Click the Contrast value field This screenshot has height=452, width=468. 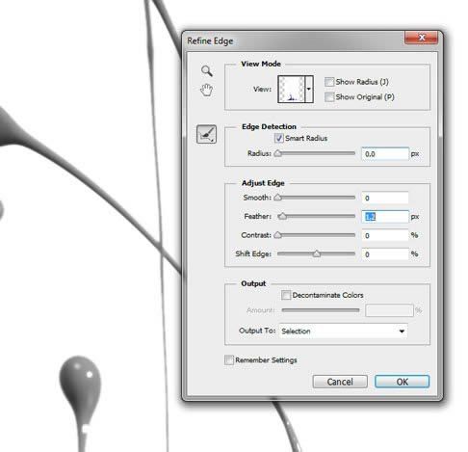(x=385, y=235)
